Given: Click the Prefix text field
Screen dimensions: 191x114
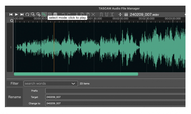Looking at the screenshot, I should pos(115,91).
